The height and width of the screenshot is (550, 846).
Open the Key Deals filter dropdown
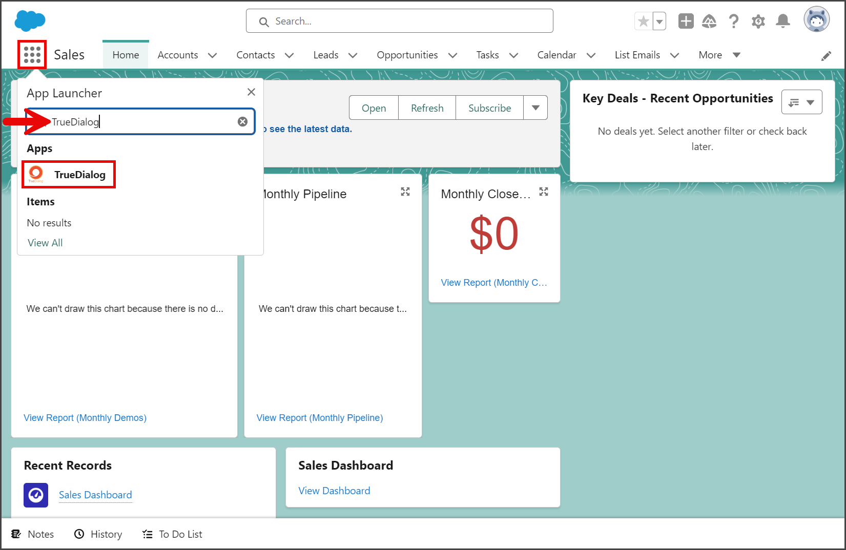[x=801, y=102]
